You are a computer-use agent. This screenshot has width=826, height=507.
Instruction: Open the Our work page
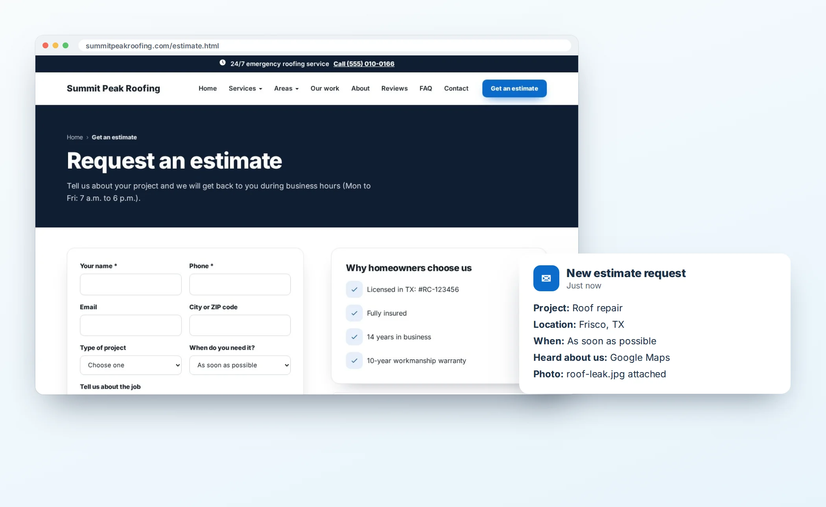click(325, 88)
